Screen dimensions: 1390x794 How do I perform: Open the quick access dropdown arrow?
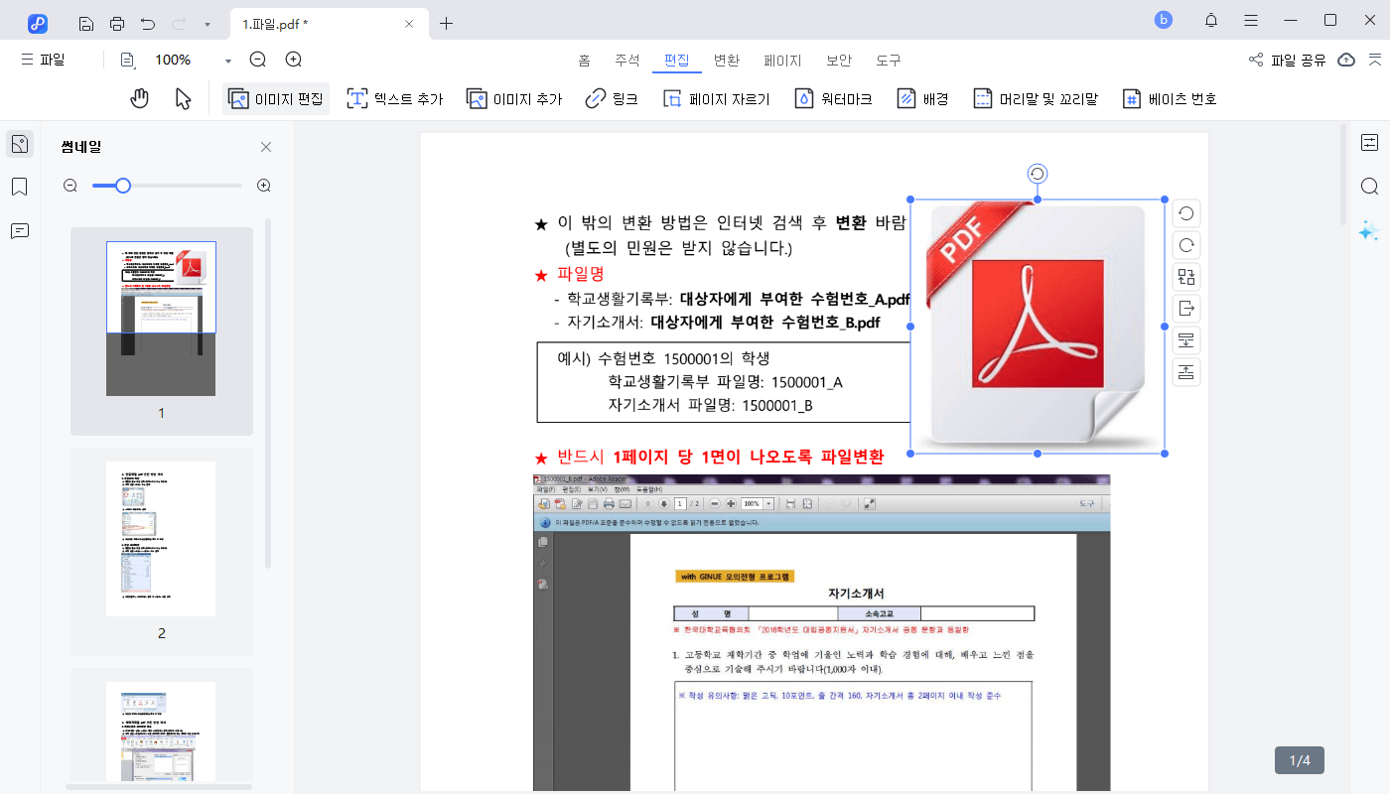point(207,24)
